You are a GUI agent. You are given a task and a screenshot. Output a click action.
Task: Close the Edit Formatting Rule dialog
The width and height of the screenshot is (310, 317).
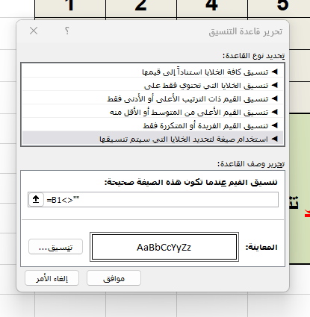(34, 31)
